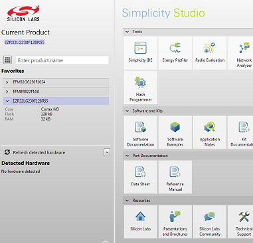Expand the EFM32GG230F1024 favorite
Image resolution: width=253 pixels, height=243 pixels.
[x=7, y=82]
